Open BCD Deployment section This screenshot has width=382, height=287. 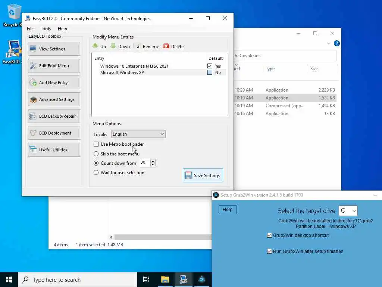click(54, 133)
